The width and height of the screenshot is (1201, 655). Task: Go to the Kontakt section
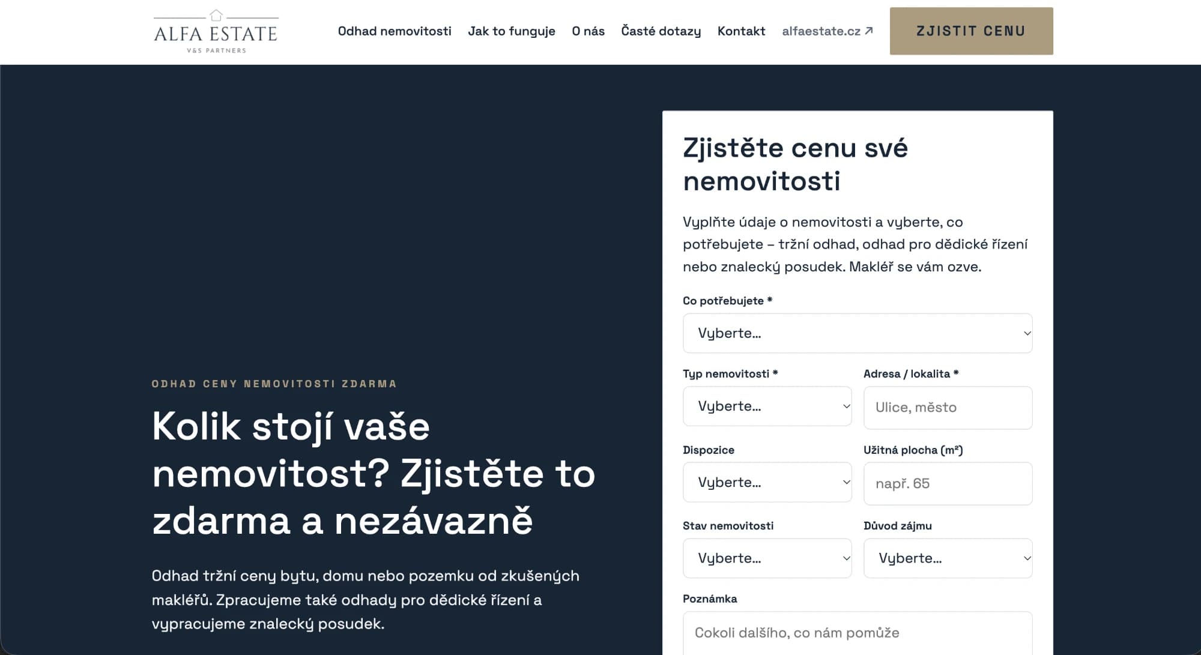pos(741,31)
